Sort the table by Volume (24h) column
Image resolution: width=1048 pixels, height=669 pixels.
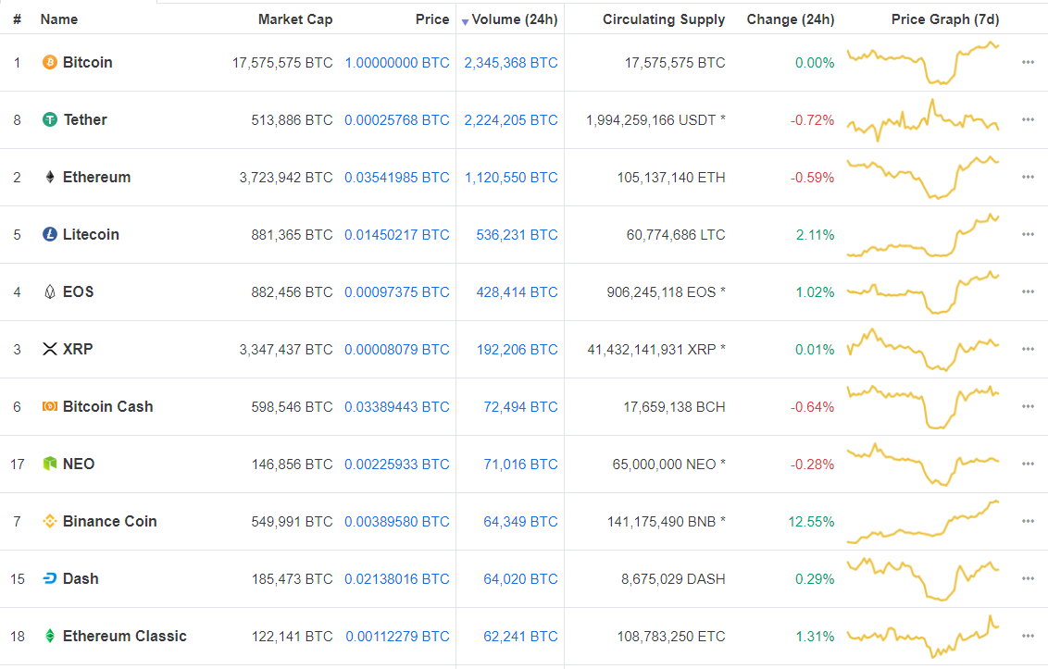[x=514, y=19]
